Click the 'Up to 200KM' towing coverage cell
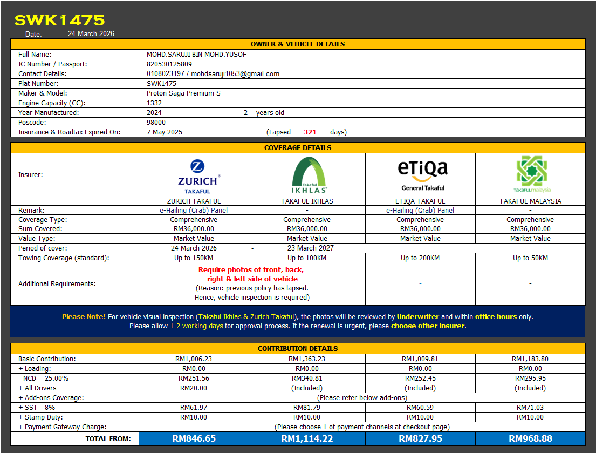The image size is (596, 453). coord(420,258)
